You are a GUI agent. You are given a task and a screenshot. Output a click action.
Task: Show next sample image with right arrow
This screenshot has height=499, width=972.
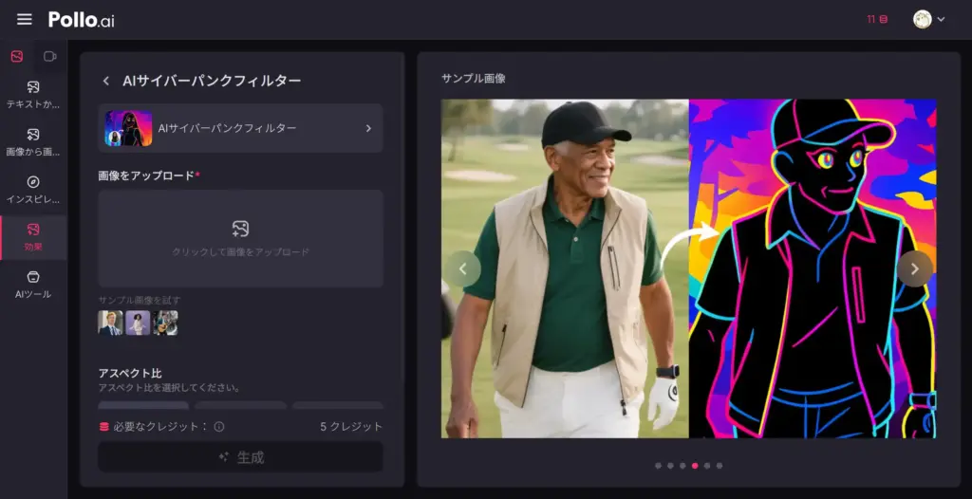914,268
